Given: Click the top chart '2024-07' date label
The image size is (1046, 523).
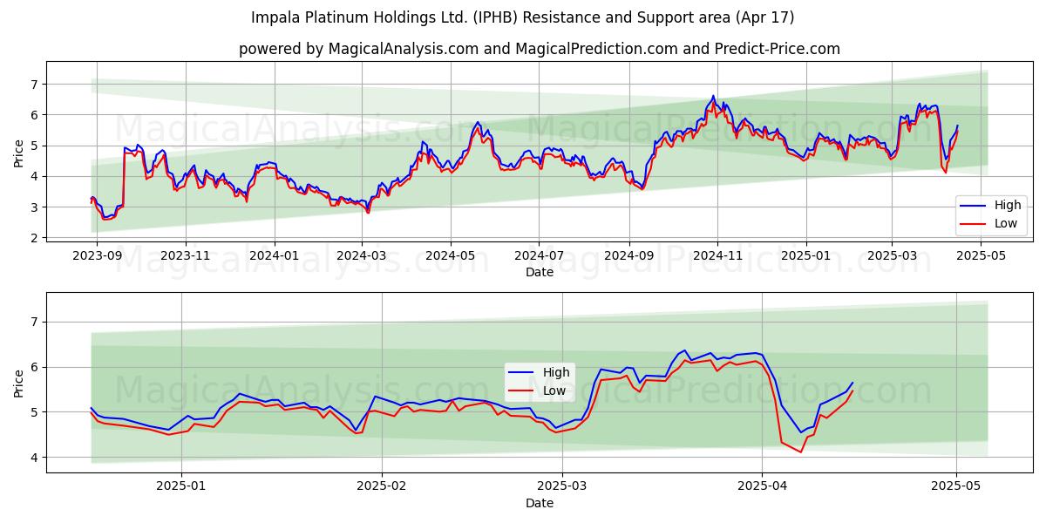Looking at the screenshot, I should click(x=540, y=255).
